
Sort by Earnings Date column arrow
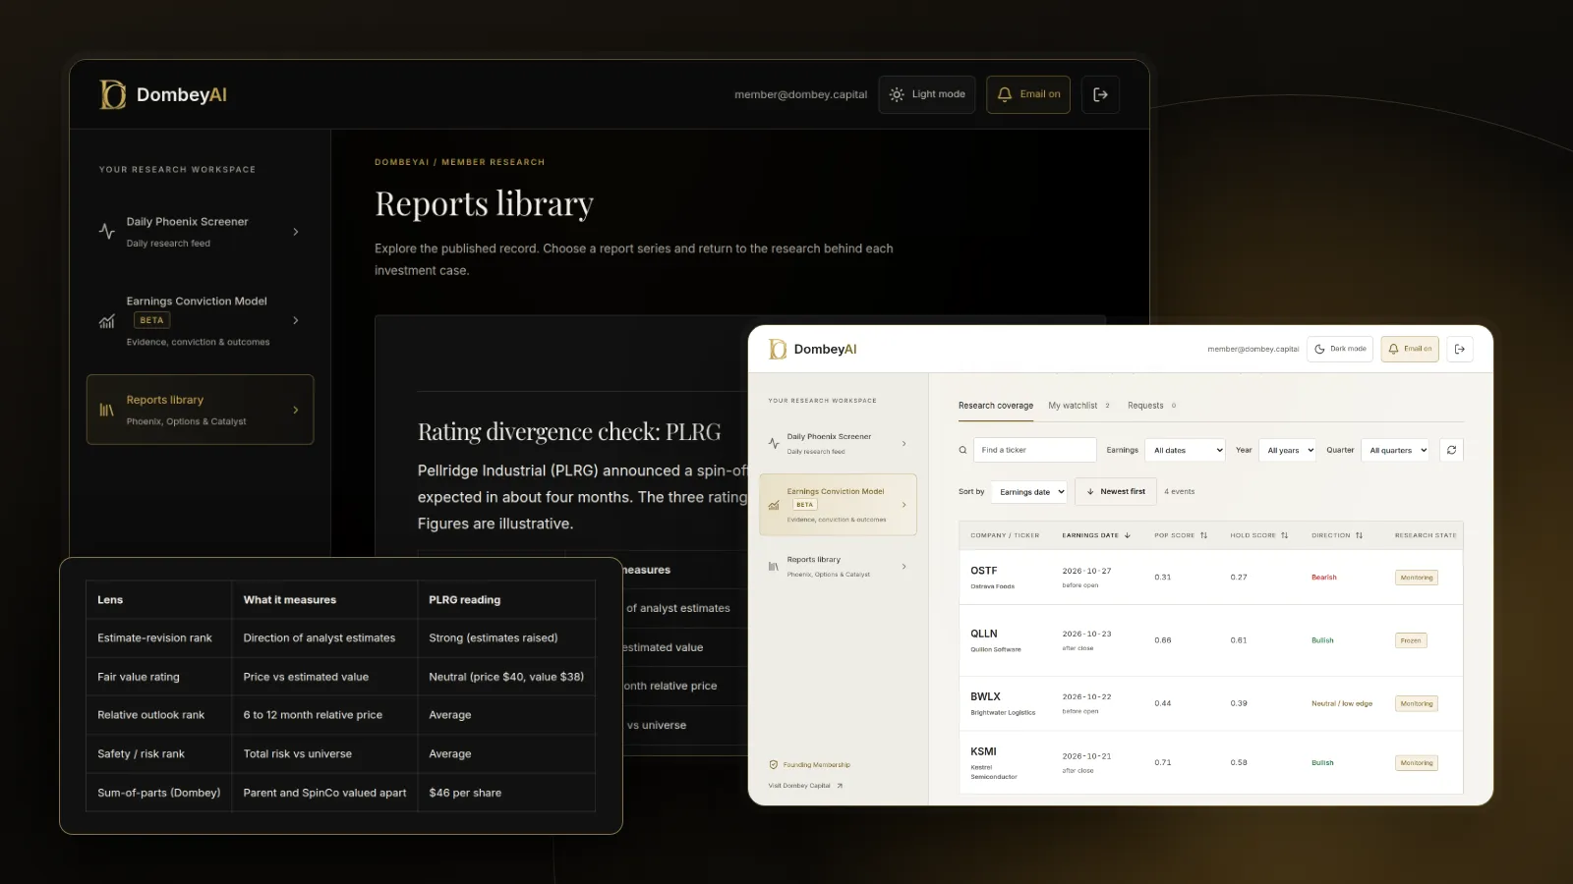pos(1128,535)
